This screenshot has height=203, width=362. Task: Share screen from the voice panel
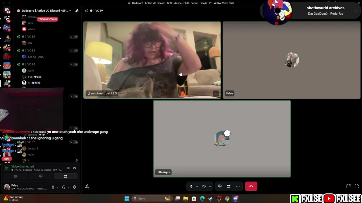click(x=41, y=176)
